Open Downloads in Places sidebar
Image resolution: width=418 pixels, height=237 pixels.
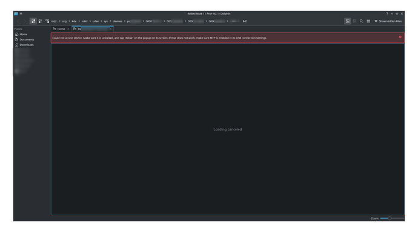tap(27, 45)
